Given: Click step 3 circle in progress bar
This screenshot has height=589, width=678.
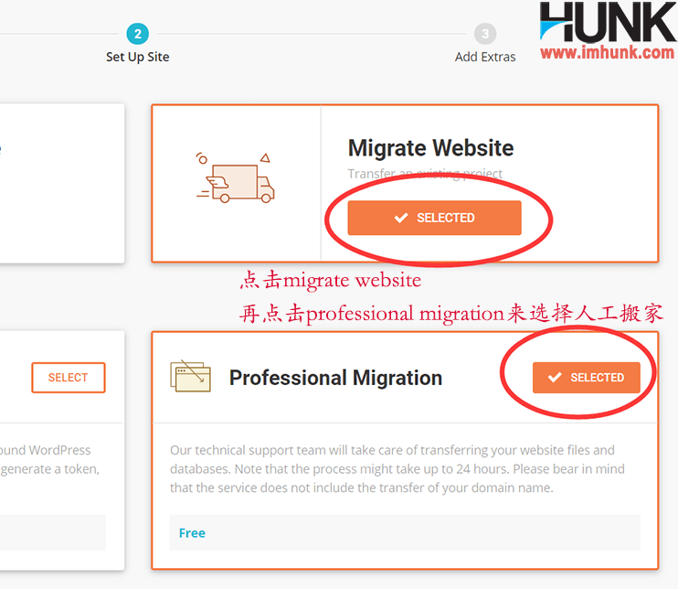Looking at the screenshot, I should click(x=485, y=34).
